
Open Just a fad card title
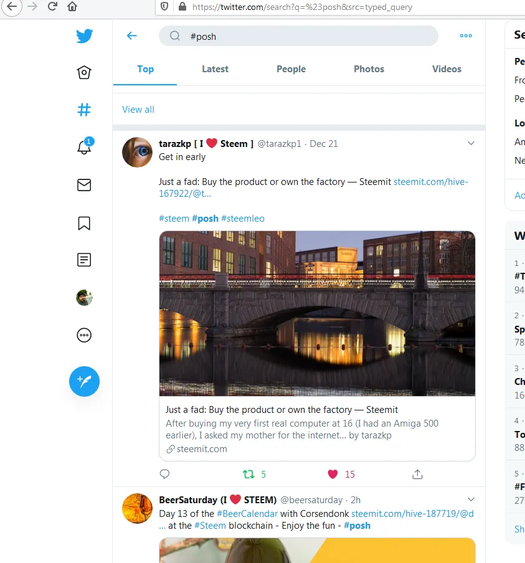tap(281, 410)
